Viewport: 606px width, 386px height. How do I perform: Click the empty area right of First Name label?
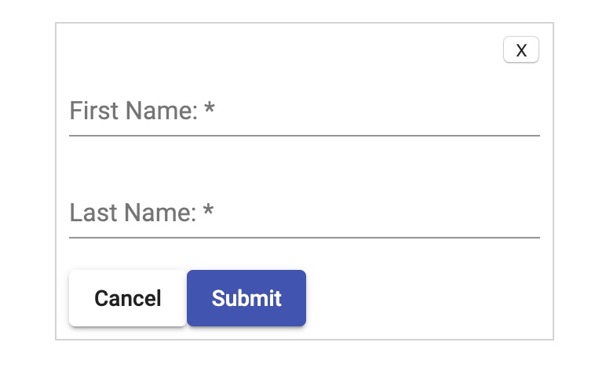pos(378,111)
